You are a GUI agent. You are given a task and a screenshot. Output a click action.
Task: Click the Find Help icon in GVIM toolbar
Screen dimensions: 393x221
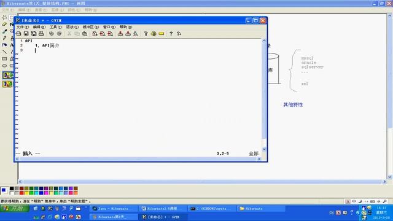tap(179, 34)
